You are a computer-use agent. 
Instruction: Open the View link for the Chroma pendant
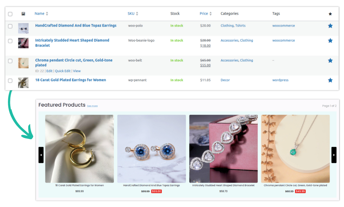[76, 71]
